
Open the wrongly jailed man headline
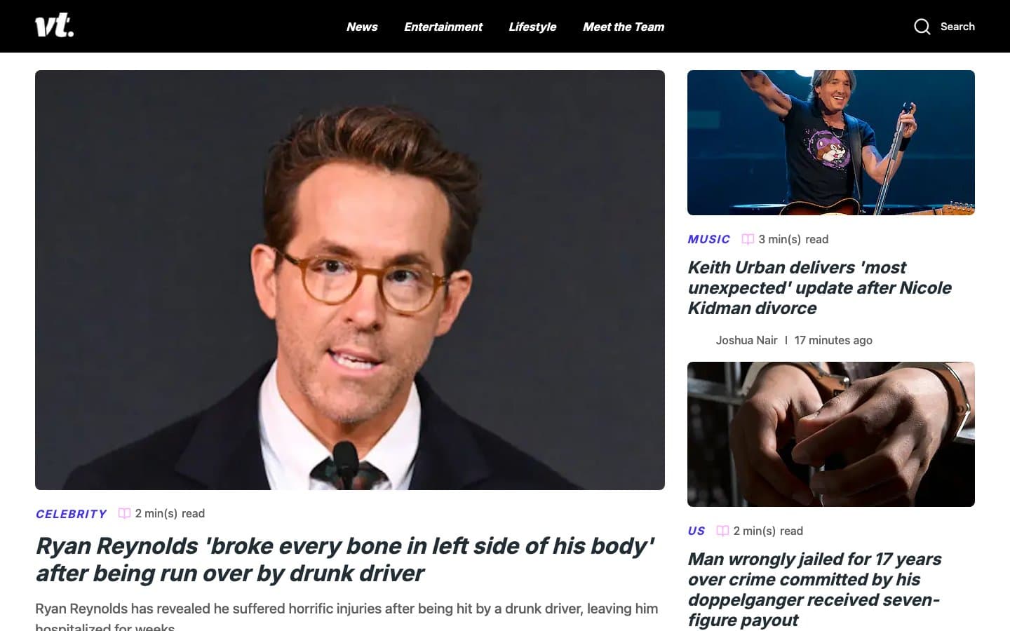pyautogui.click(x=814, y=590)
